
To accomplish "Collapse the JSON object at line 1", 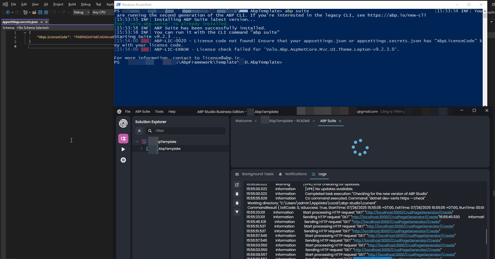I will coord(25,33).
